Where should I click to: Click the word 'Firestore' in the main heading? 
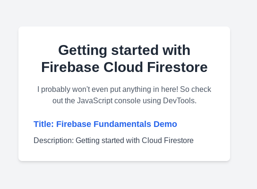[177, 67]
